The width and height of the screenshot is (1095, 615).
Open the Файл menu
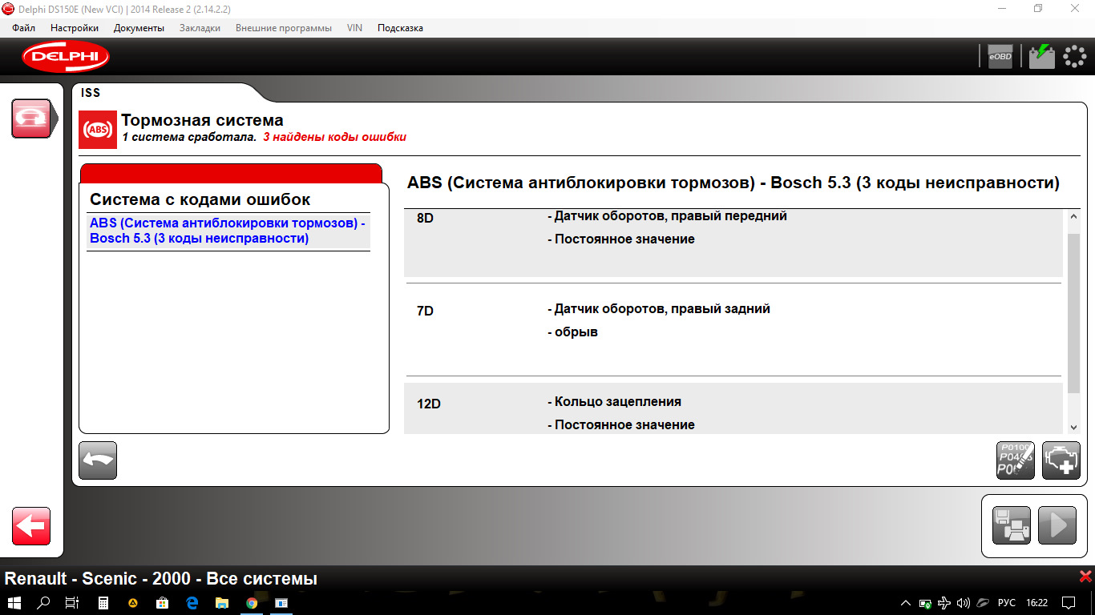coord(24,28)
